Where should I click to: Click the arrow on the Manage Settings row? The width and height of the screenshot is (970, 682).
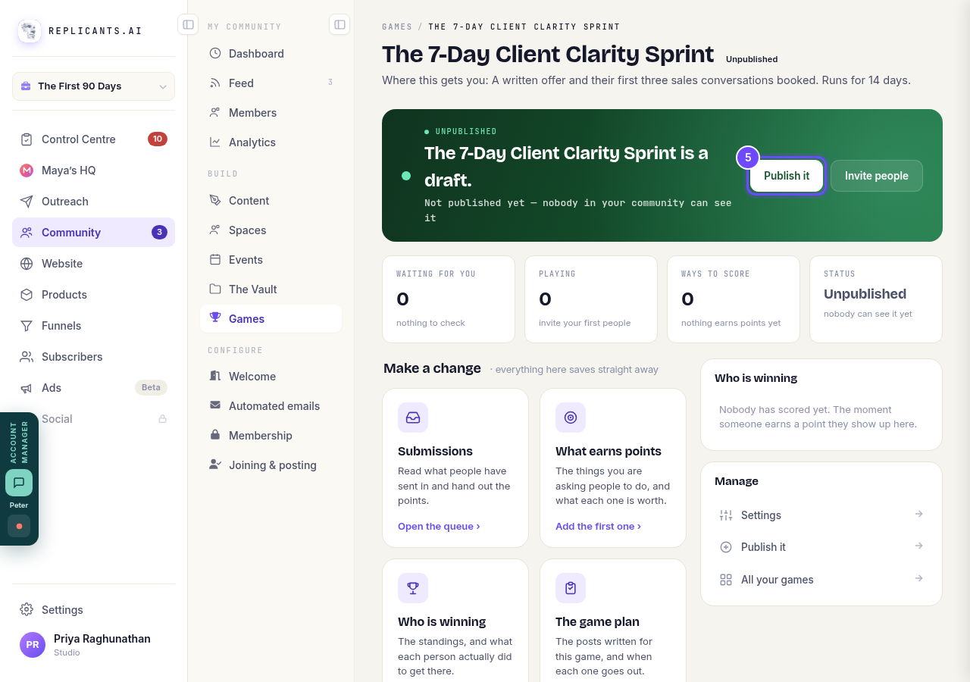click(918, 514)
